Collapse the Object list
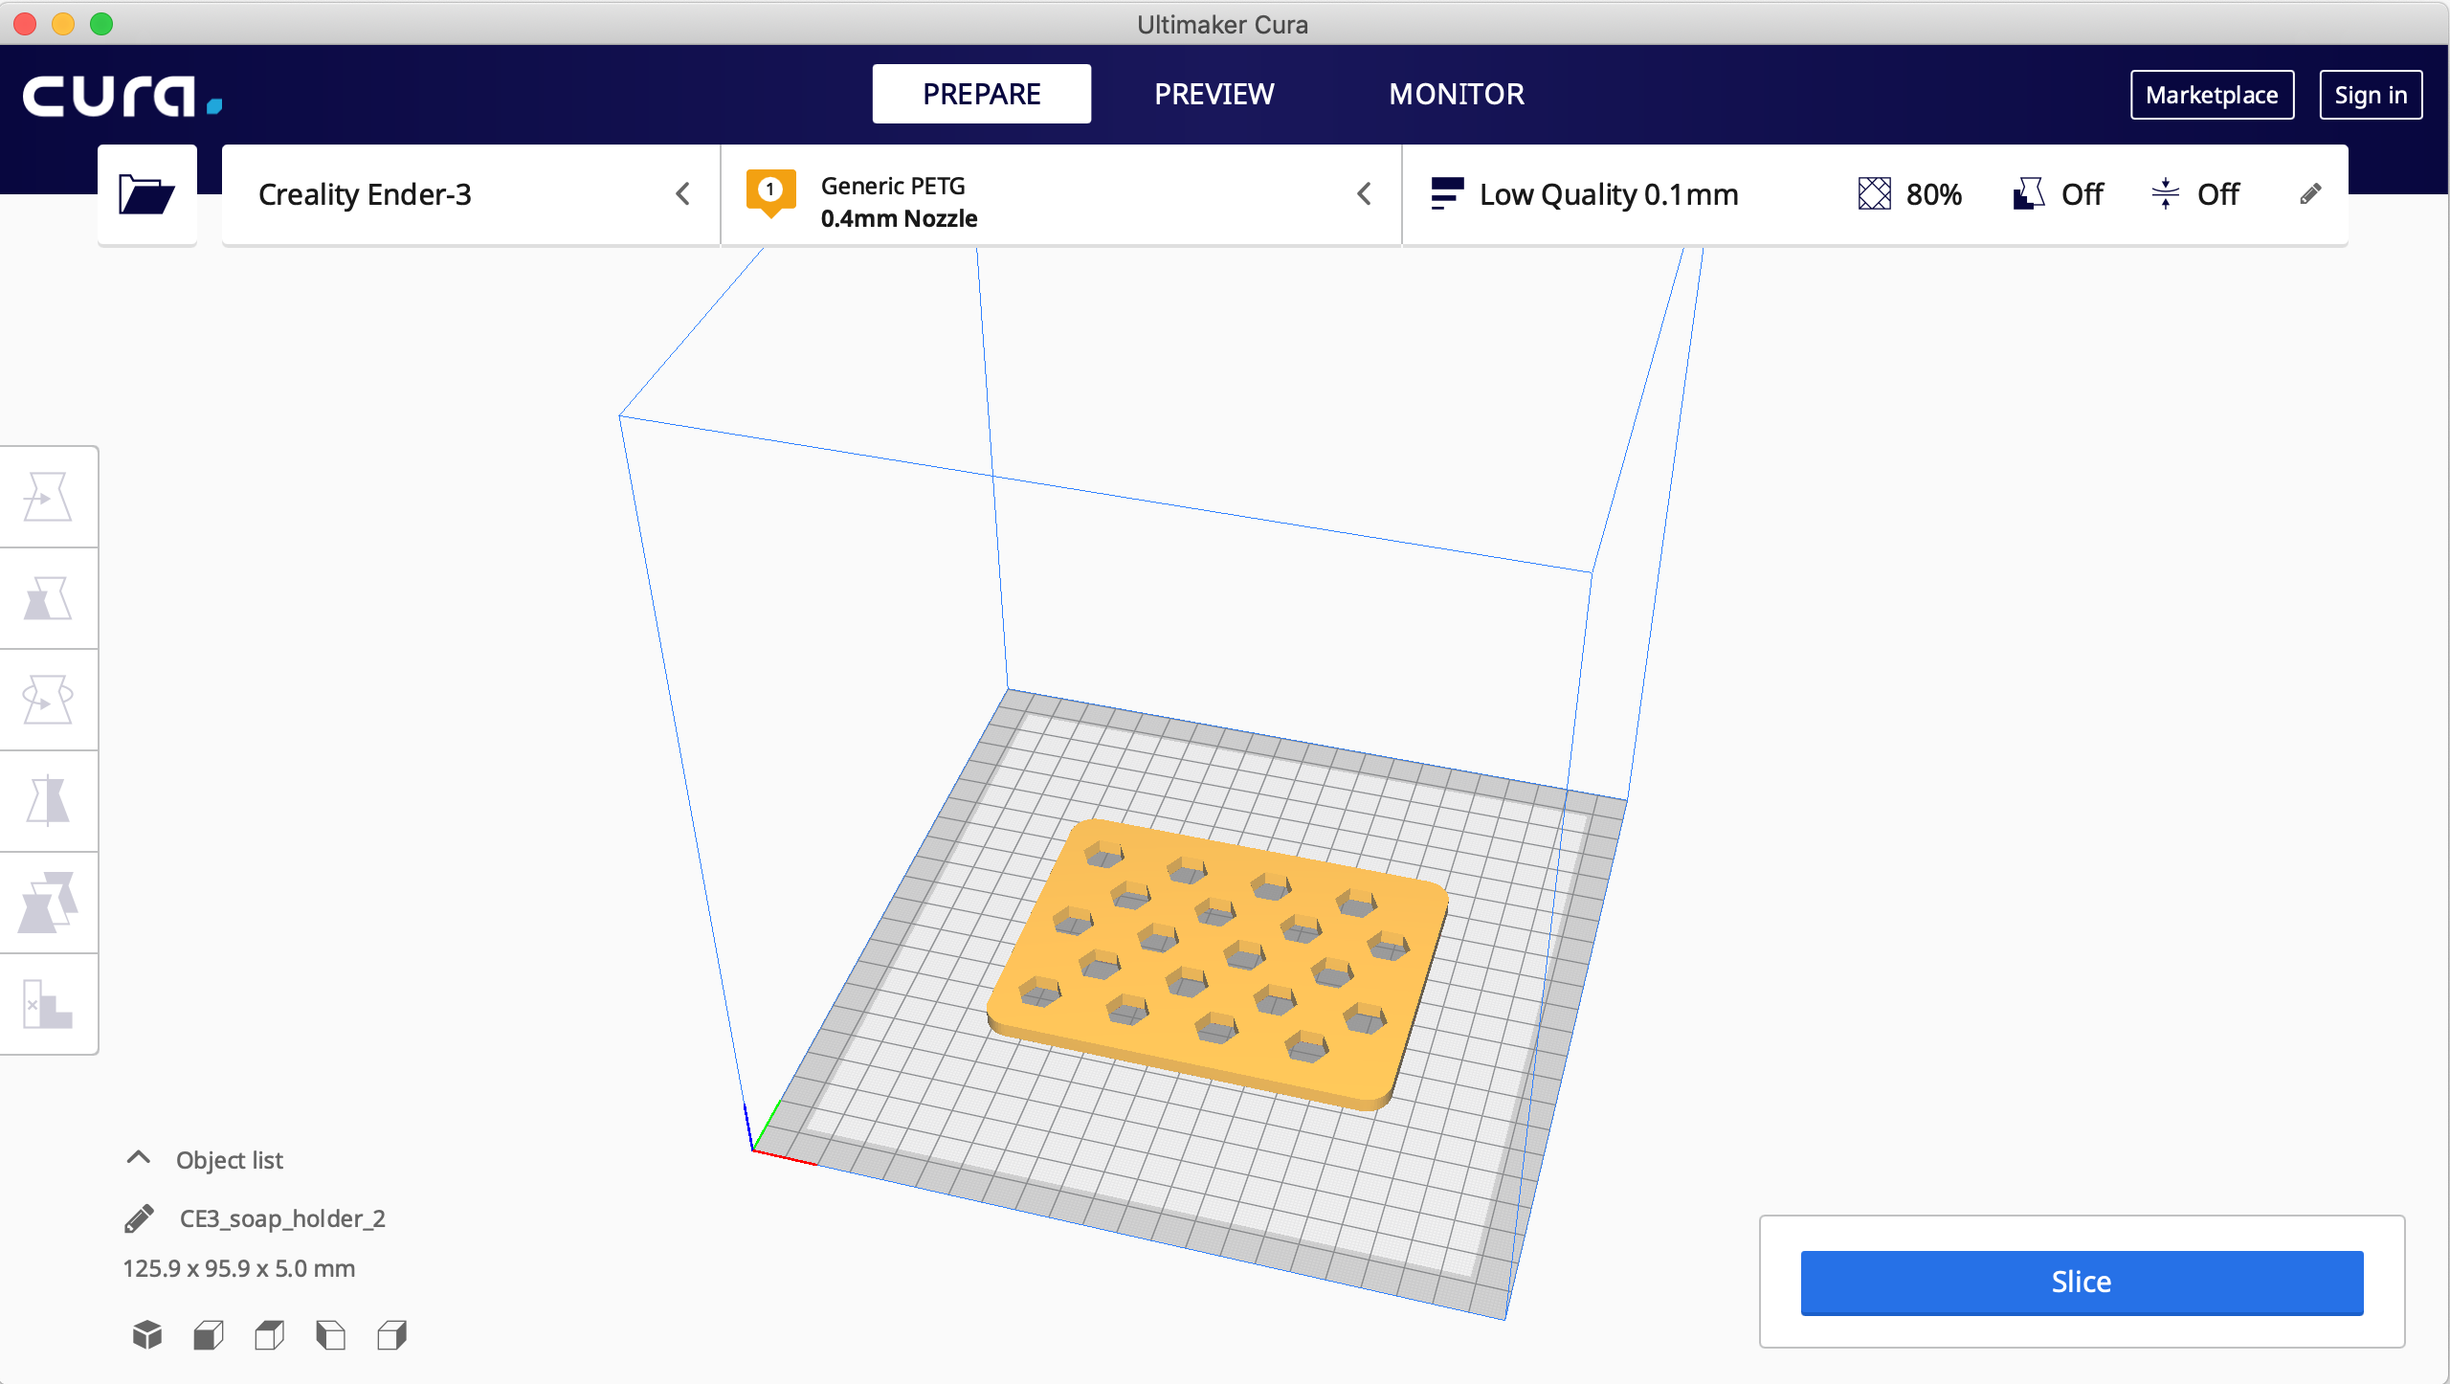The width and height of the screenshot is (2450, 1384). (x=139, y=1158)
